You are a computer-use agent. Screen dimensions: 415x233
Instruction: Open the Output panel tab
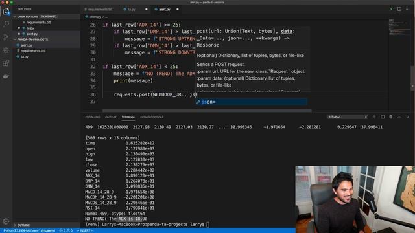point(111,117)
